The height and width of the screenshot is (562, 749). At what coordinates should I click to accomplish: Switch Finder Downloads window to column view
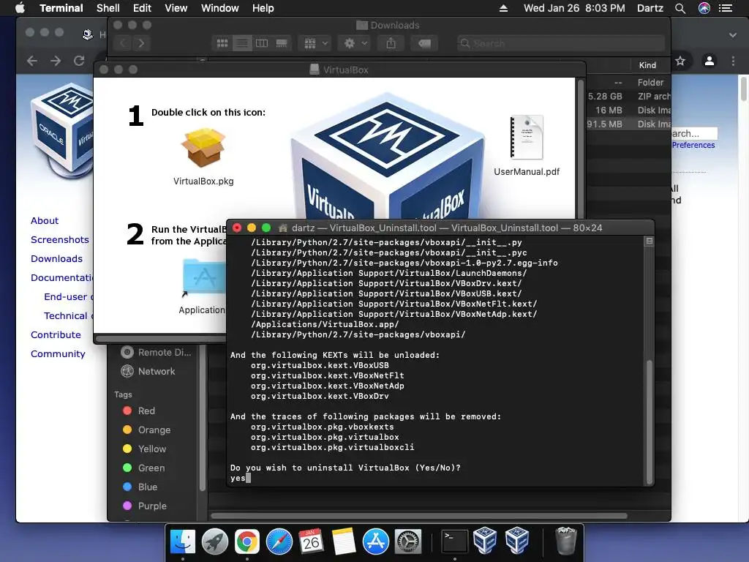click(262, 43)
